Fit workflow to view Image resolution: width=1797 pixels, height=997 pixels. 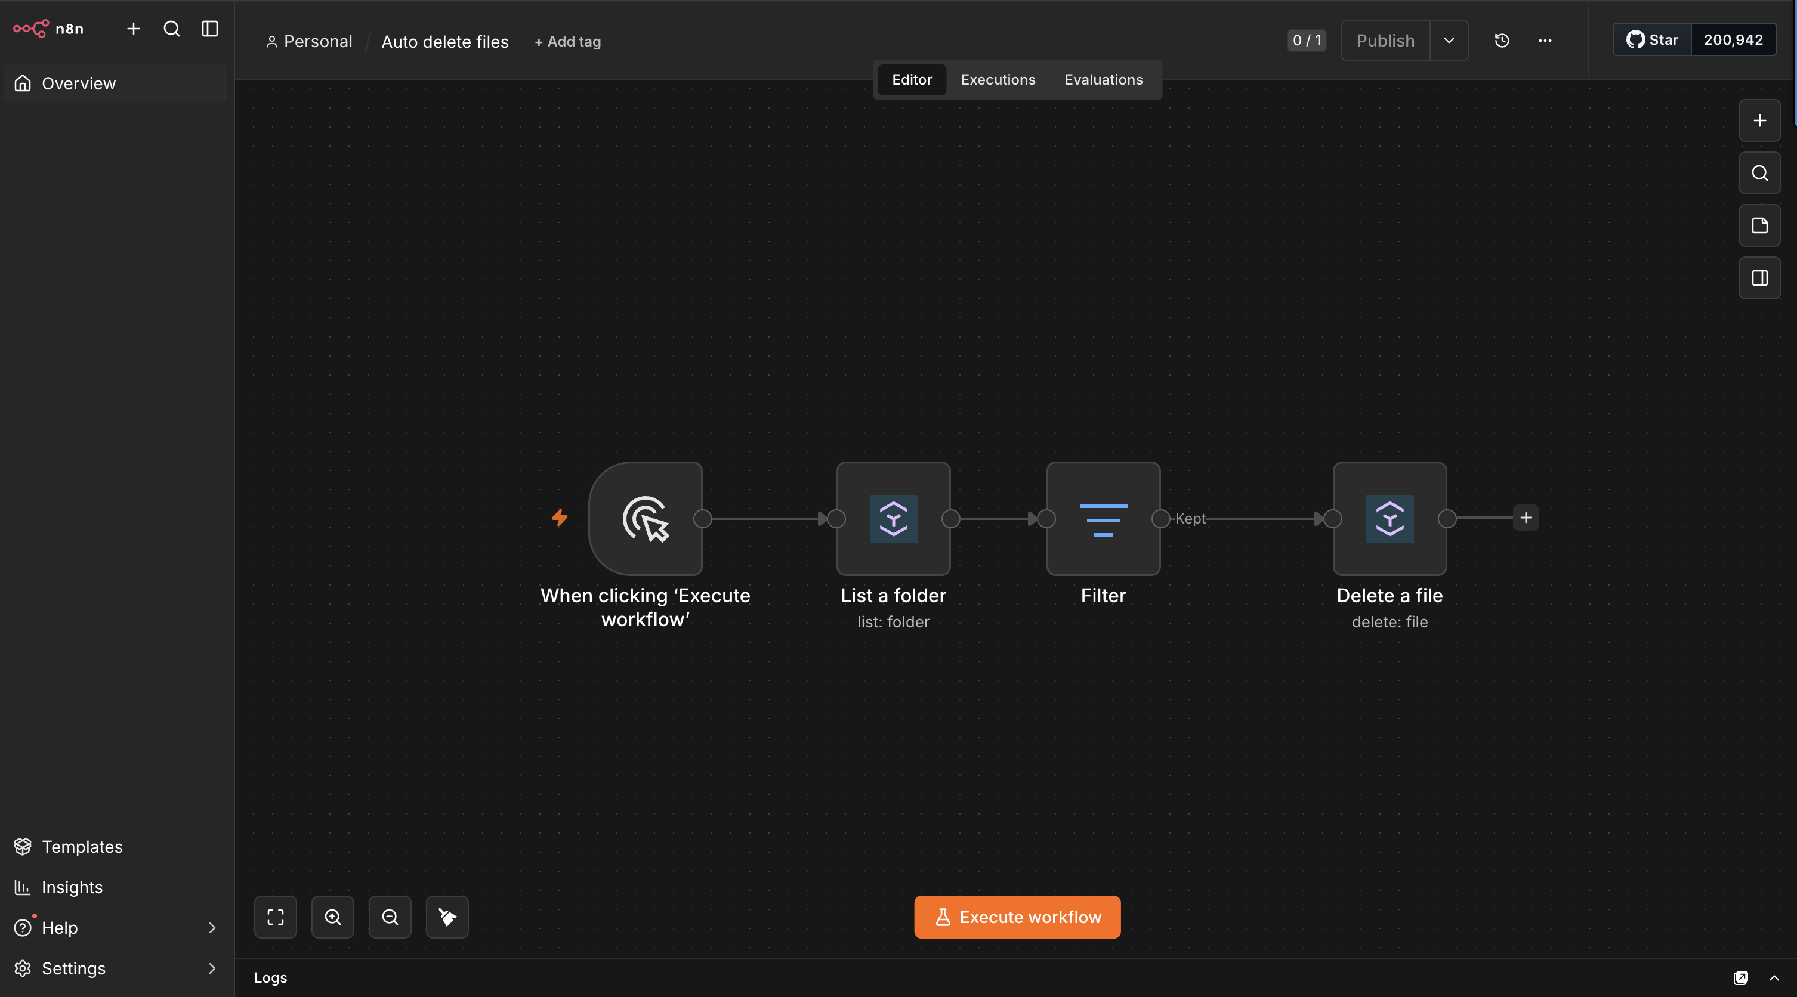[276, 917]
